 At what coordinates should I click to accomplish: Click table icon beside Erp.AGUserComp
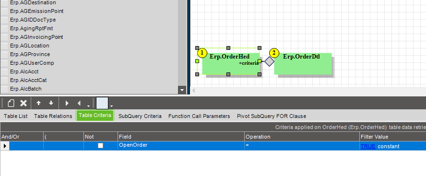[x=4, y=63]
